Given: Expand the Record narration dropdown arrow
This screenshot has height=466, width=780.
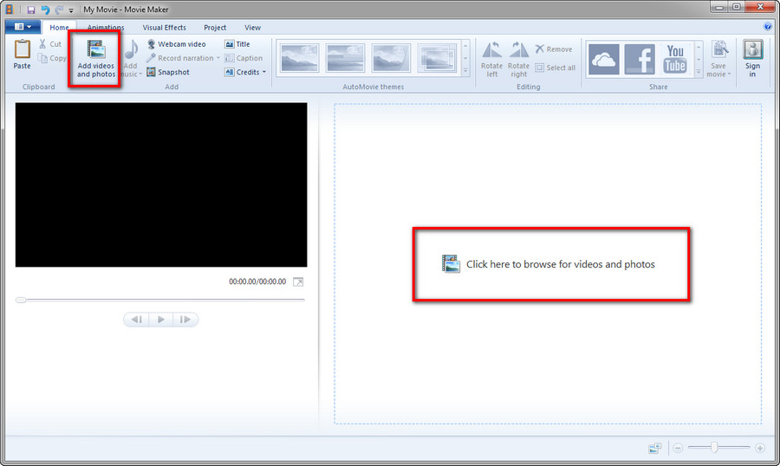Looking at the screenshot, I should (218, 58).
